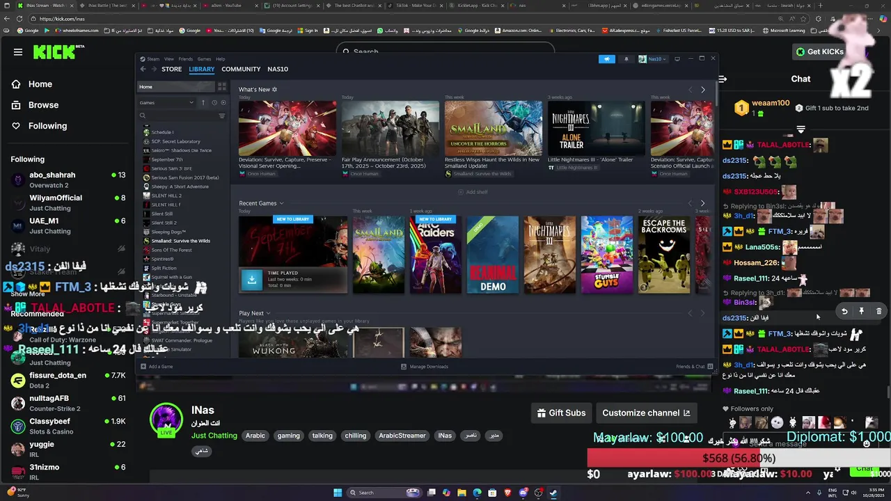Click the Steam announcements megaphone button
Image resolution: width=891 pixels, height=501 pixels.
[x=607, y=59]
